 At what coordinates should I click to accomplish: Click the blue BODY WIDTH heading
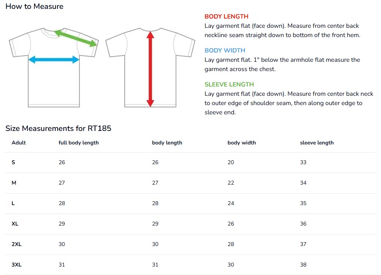pyautogui.click(x=225, y=51)
